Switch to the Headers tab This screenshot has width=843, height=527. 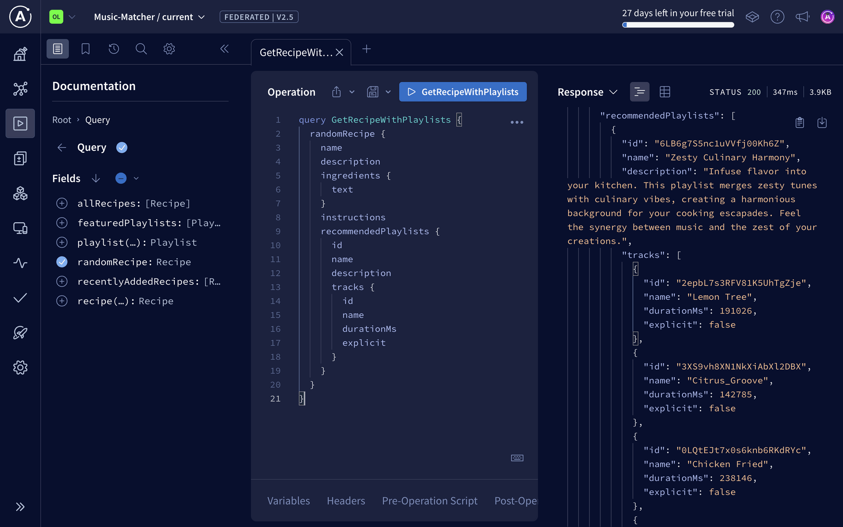point(346,501)
